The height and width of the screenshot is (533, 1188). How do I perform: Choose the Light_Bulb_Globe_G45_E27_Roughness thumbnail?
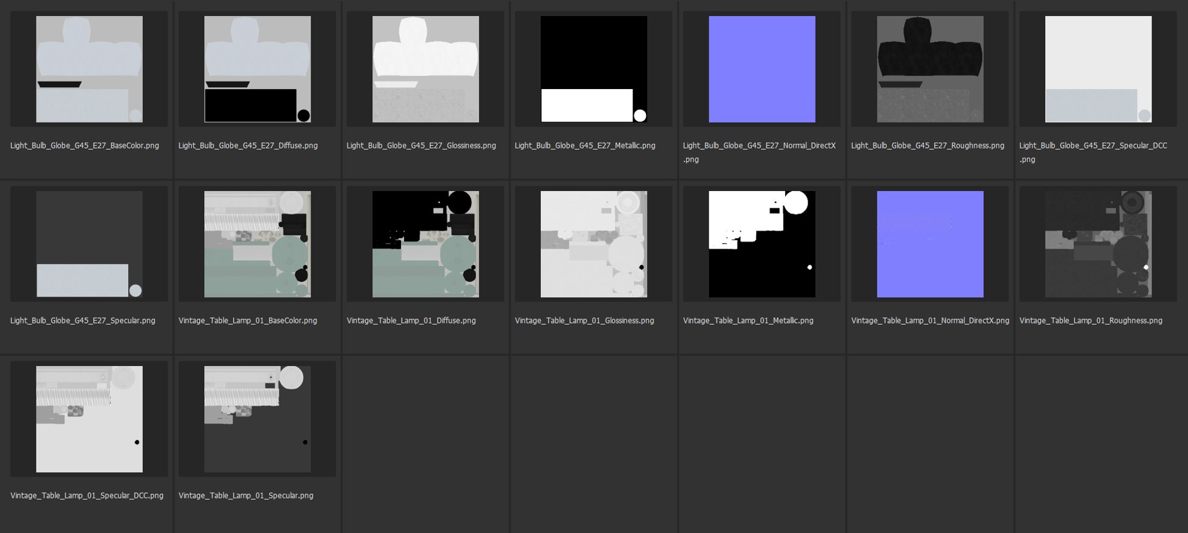coord(931,69)
